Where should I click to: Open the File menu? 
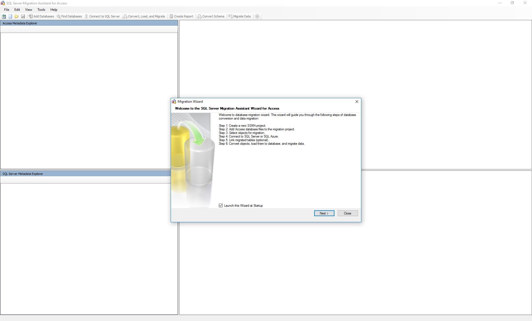pos(7,9)
